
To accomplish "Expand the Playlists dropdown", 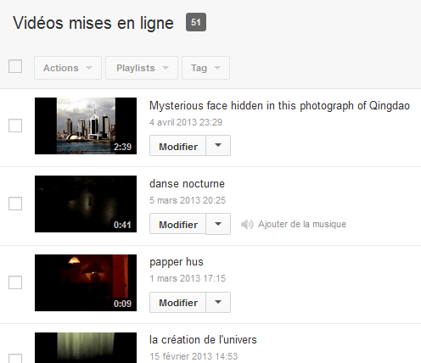I will coord(142,68).
